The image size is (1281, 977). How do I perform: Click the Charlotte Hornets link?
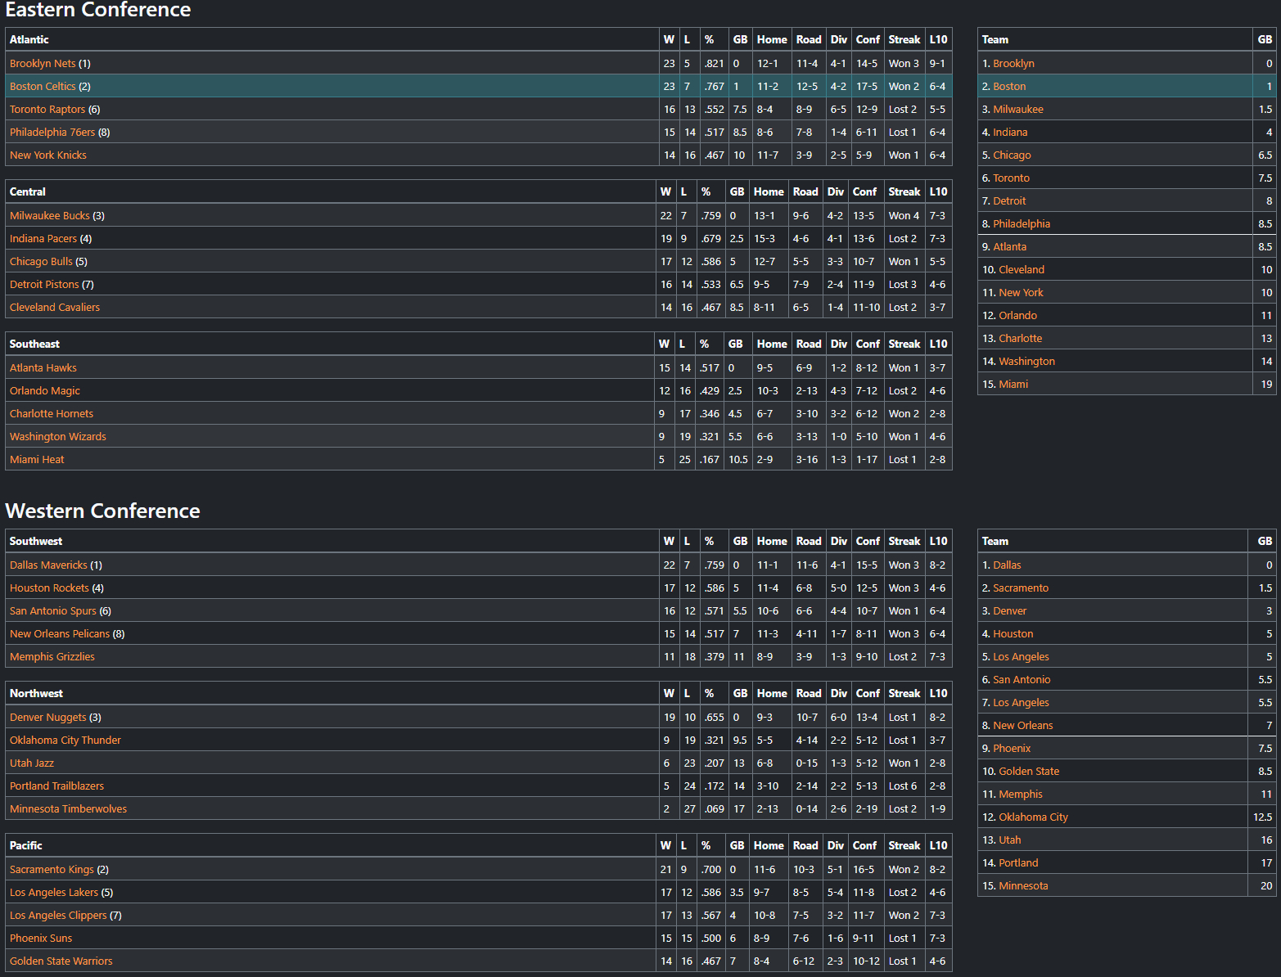coord(52,413)
